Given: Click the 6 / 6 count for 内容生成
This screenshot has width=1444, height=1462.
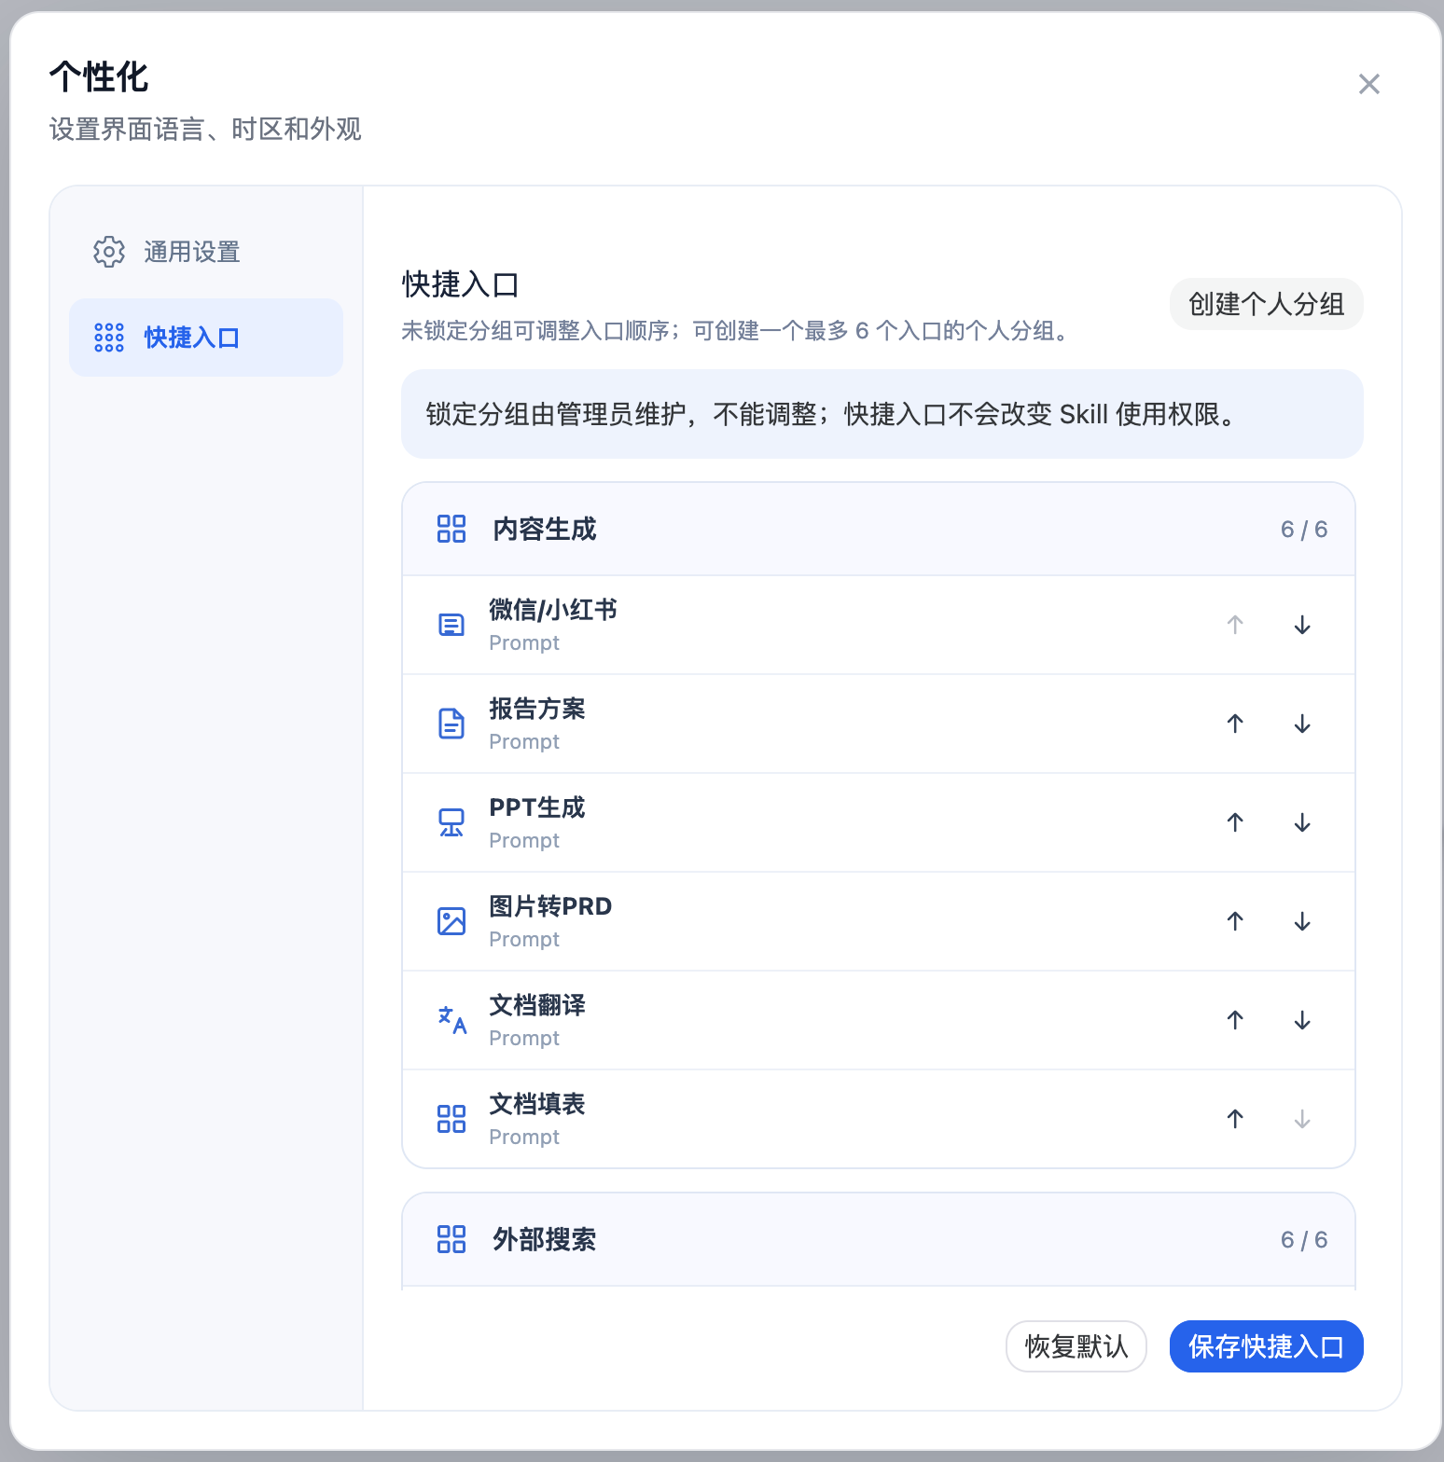Looking at the screenshot, I should tap(1304, 530).
